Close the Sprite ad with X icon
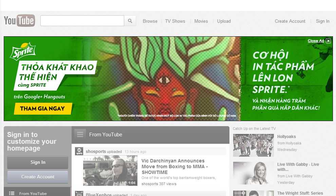The height and width of the screenshot is (196, 336). [x=328, y=41]
